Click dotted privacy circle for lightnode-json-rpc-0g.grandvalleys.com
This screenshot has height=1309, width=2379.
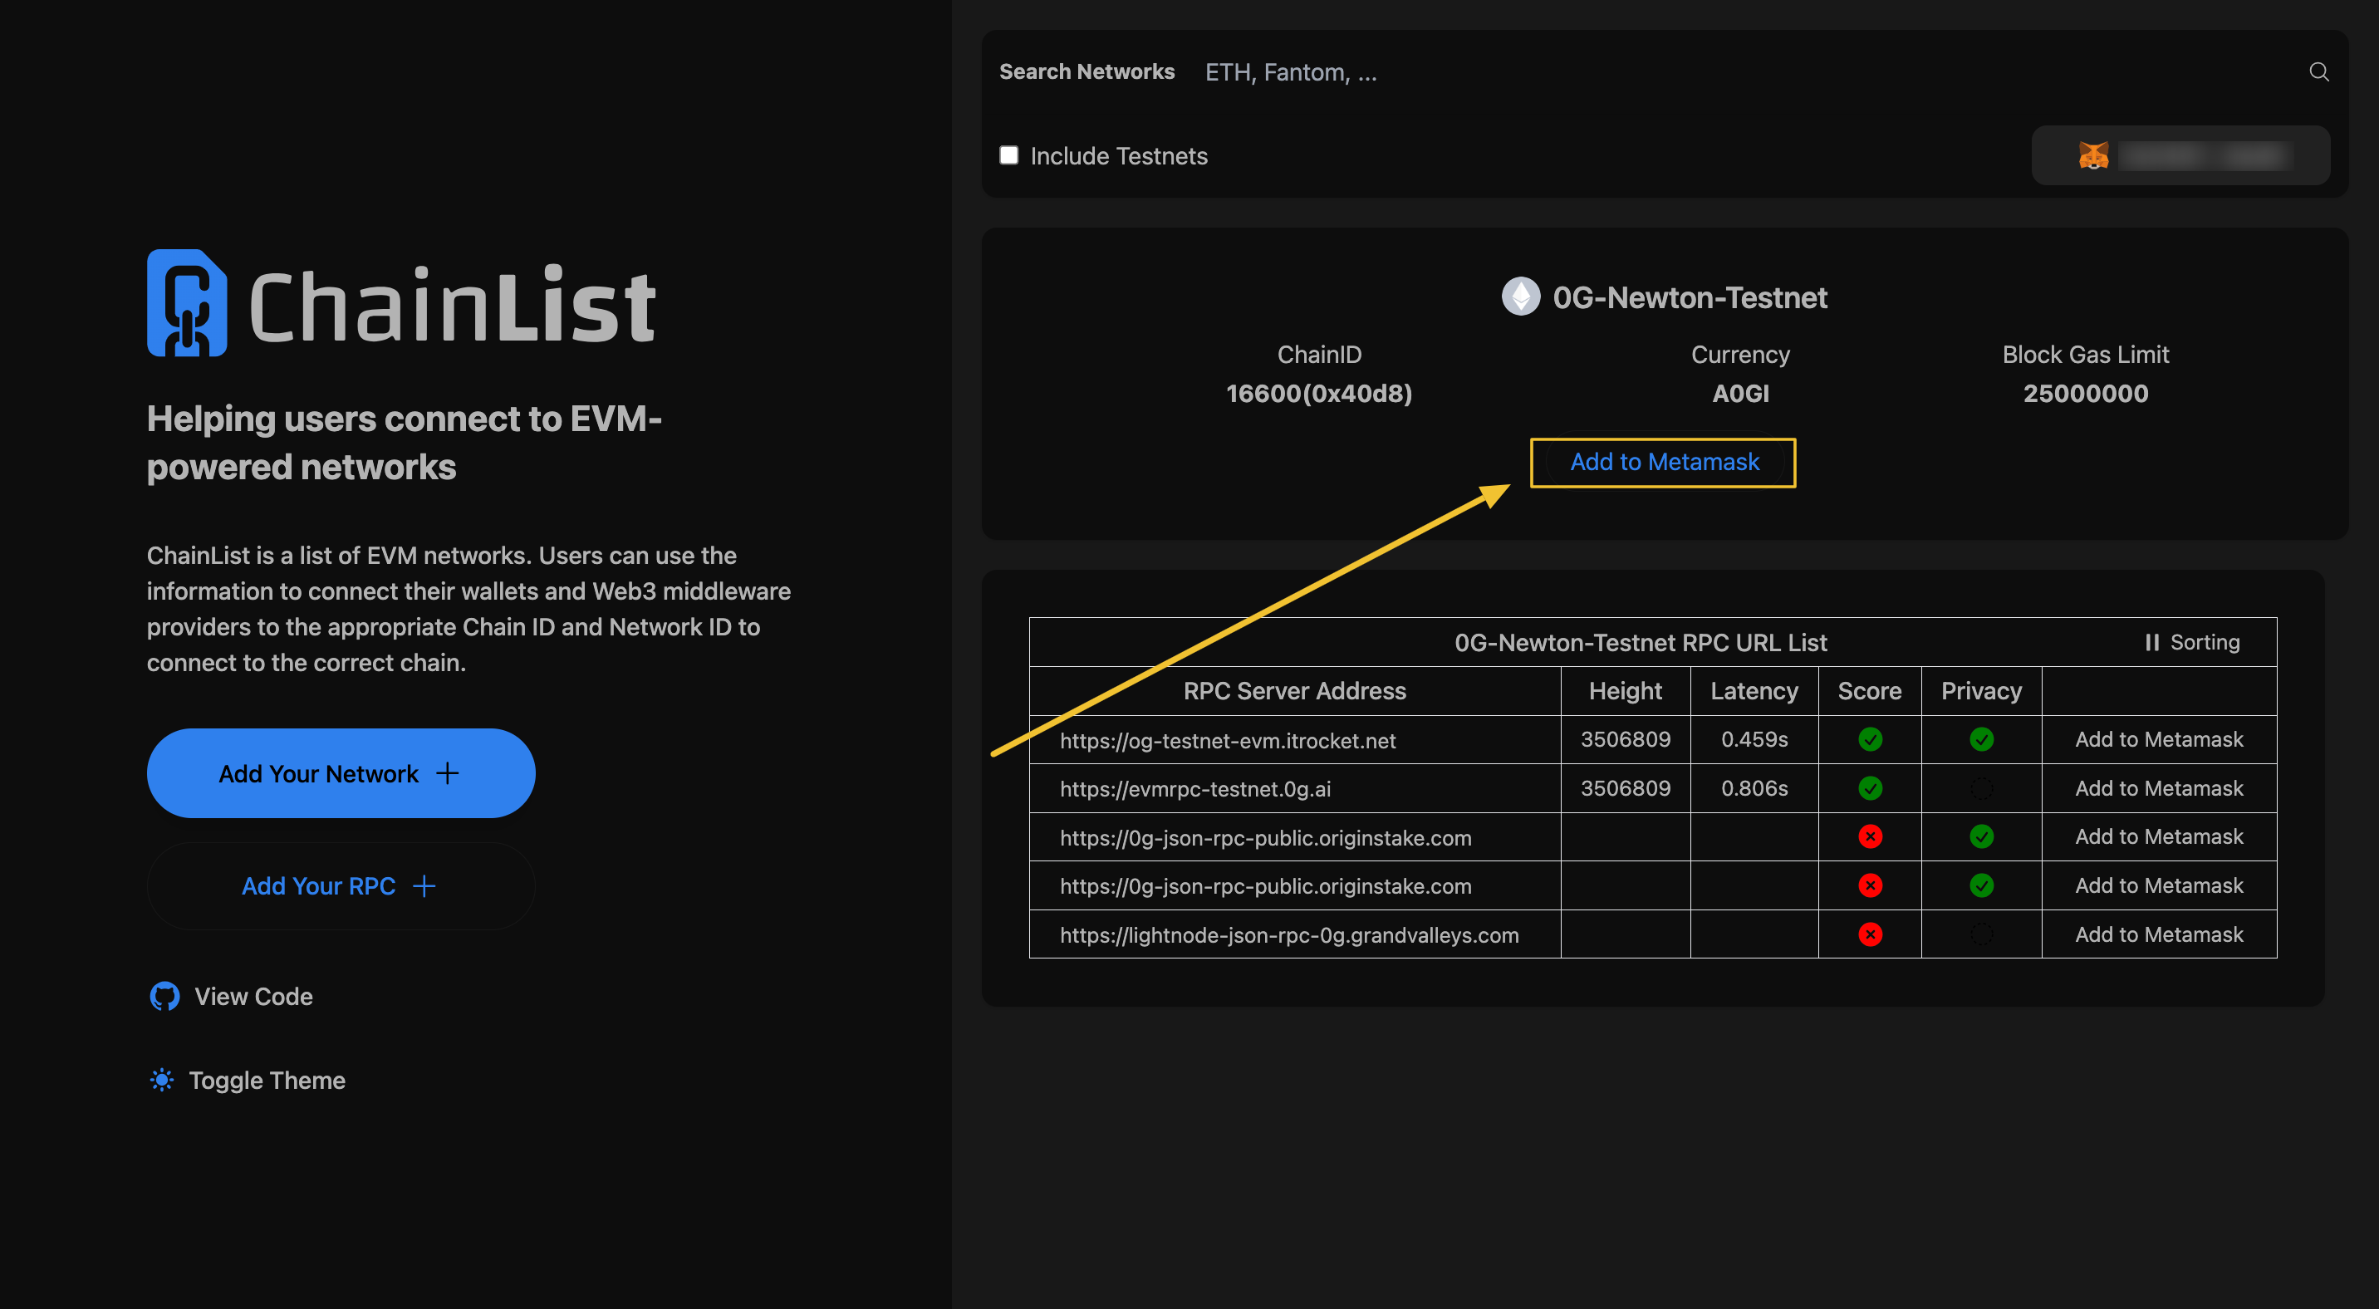coord(1981,934)
